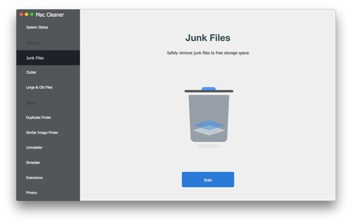Image resolution: width=352 pixels, height=224 pixels.
Task: Select the Junk Files sidebar item
Action: 48,58
